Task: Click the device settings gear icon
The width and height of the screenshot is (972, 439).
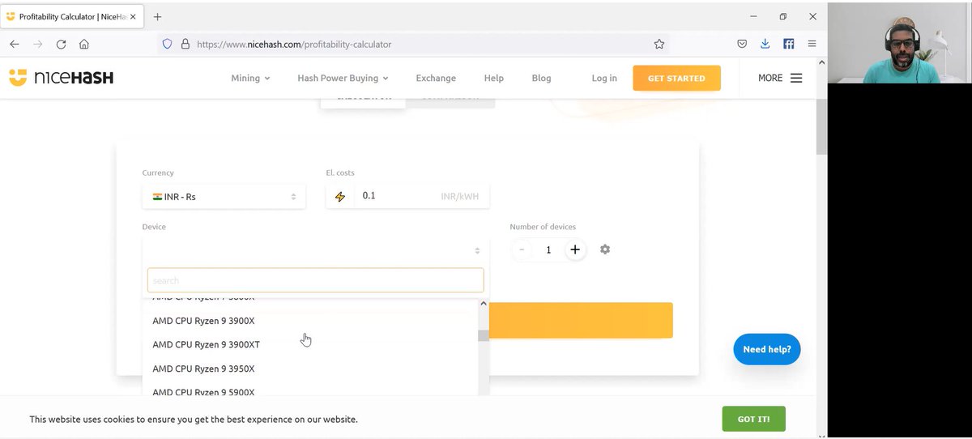Action: pos(605,249)
